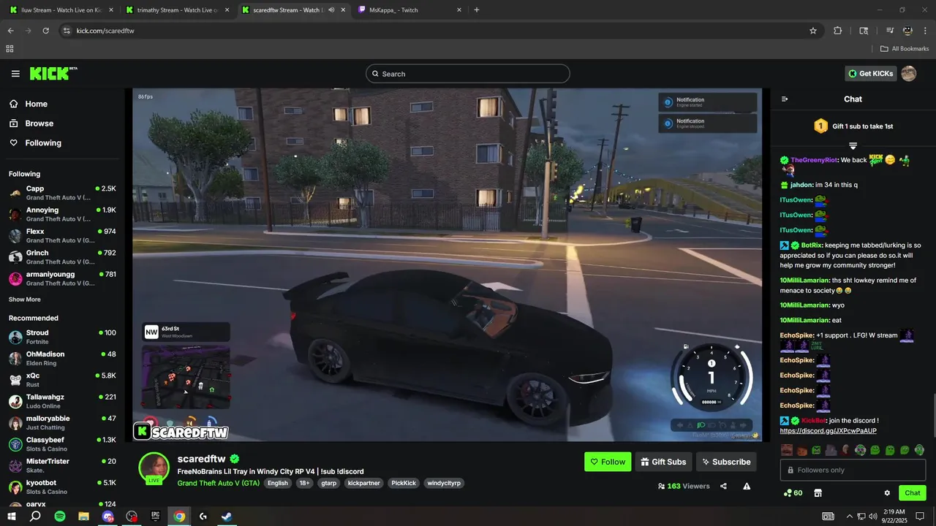Open tab search icon in Chrome toolbar

coord(864,31)
